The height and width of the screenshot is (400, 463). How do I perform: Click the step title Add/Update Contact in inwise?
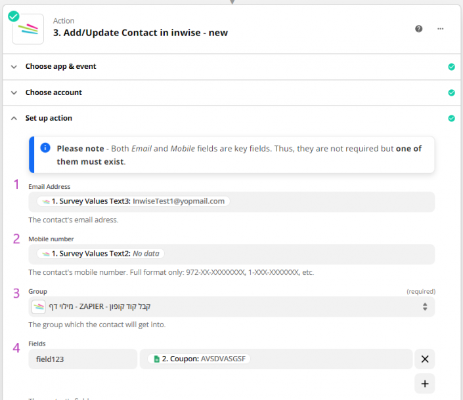pos(141,33)
